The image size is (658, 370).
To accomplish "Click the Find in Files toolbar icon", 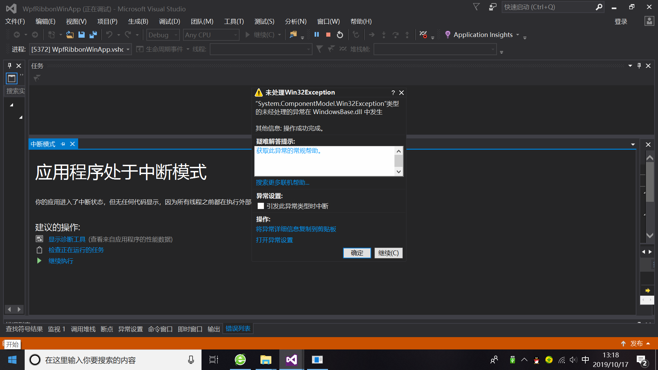I will (293, 35).
